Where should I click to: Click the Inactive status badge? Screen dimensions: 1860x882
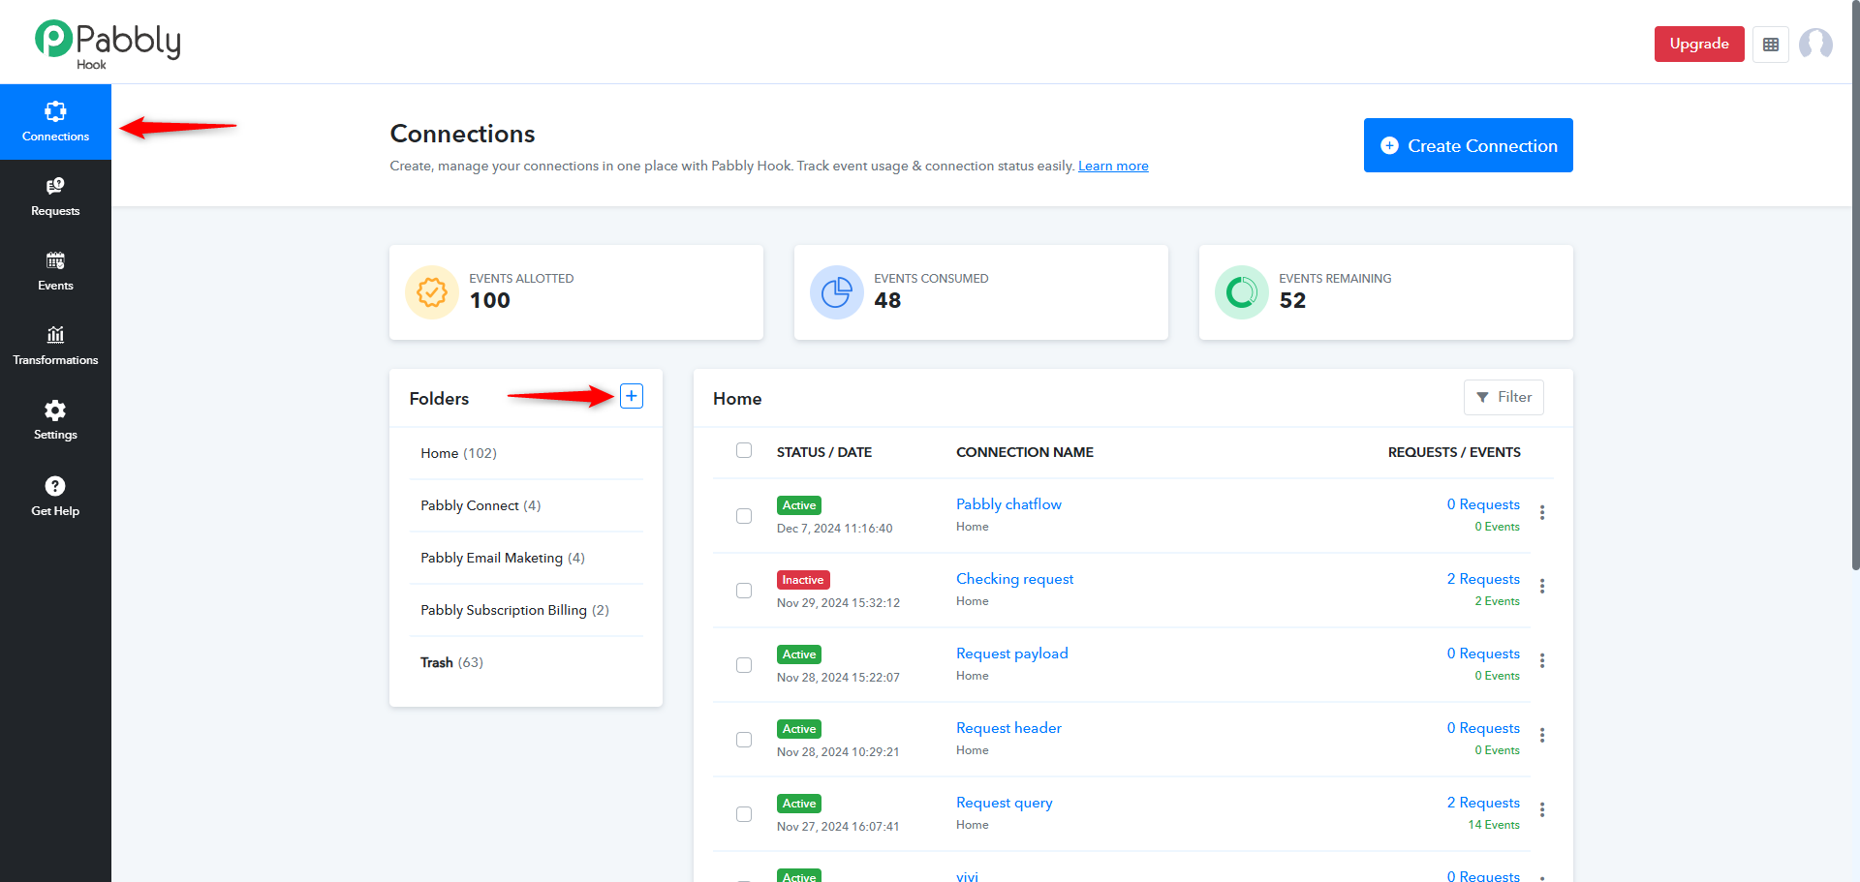(x=803, y=580)
